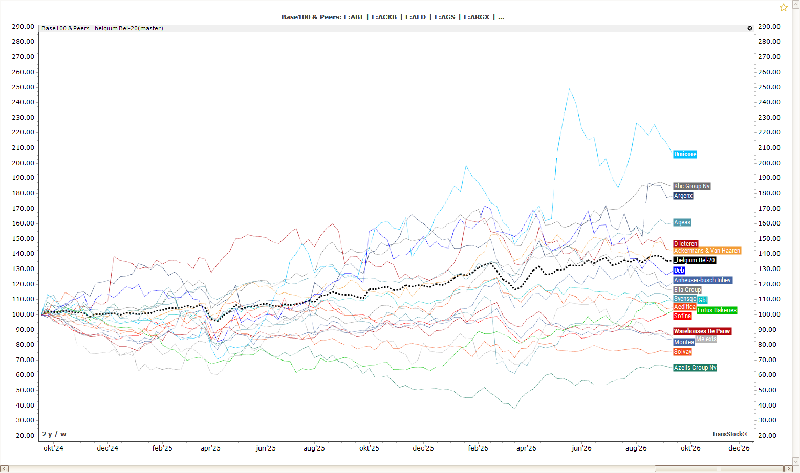Select the Elia Group label
This screenshot has width=800, height=473.
click(x=687, y=290)
